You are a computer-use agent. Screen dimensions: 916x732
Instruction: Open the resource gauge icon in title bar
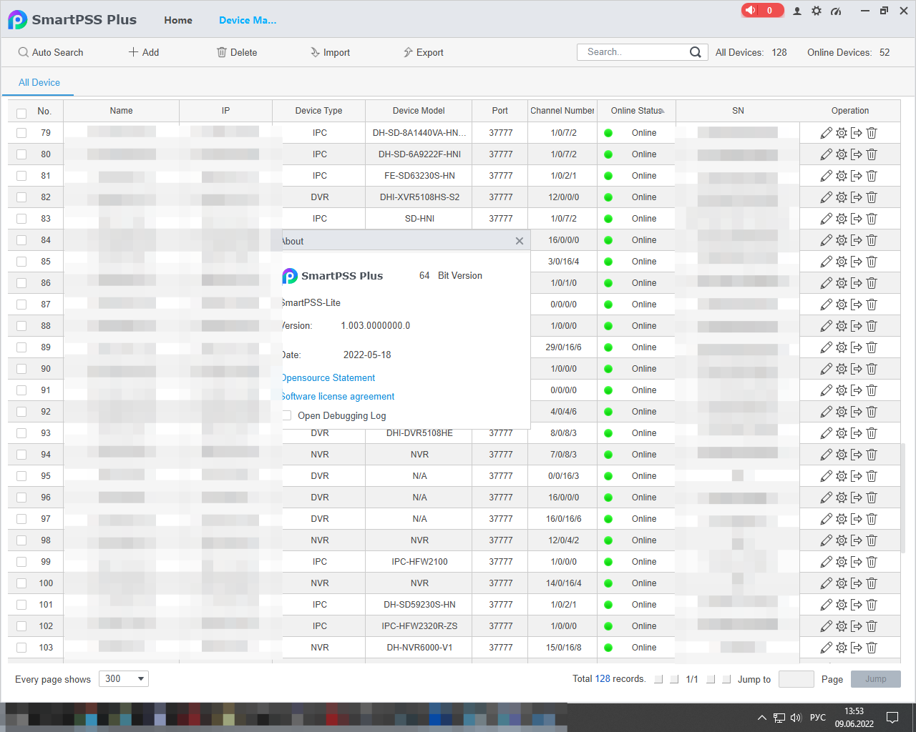[836, 11]
